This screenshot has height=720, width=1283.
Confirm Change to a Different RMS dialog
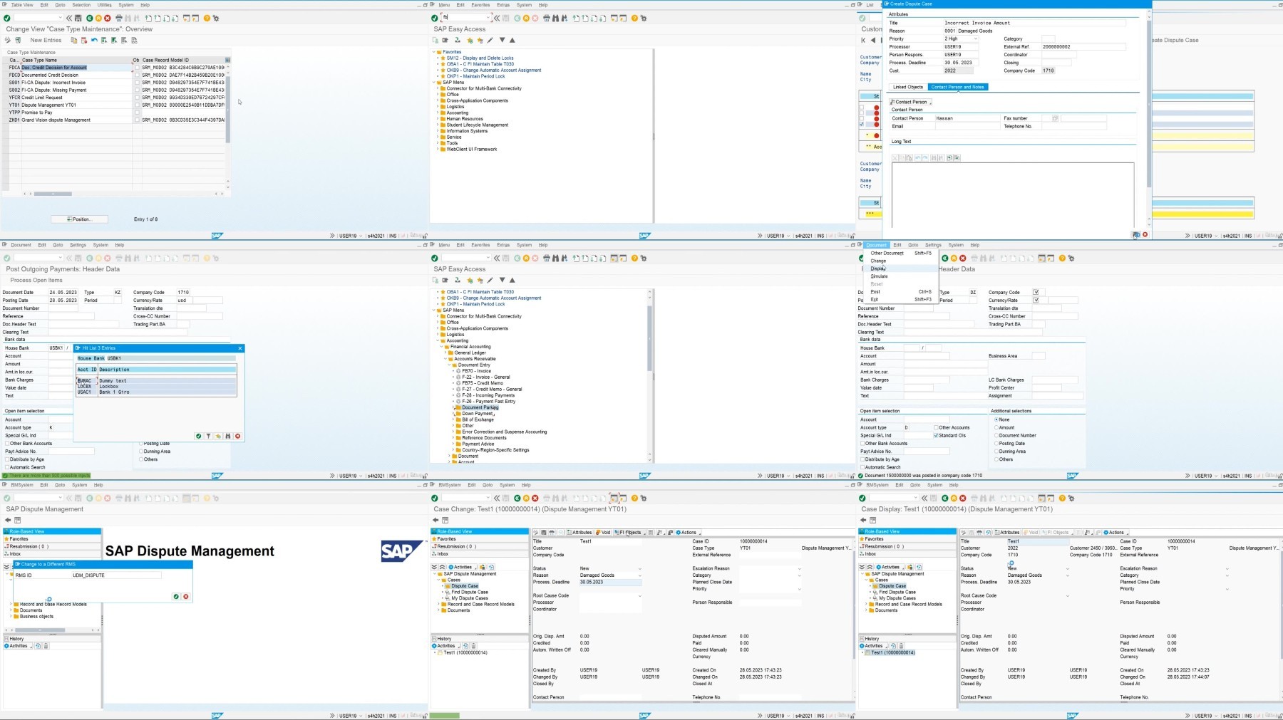tap(176, 596)
